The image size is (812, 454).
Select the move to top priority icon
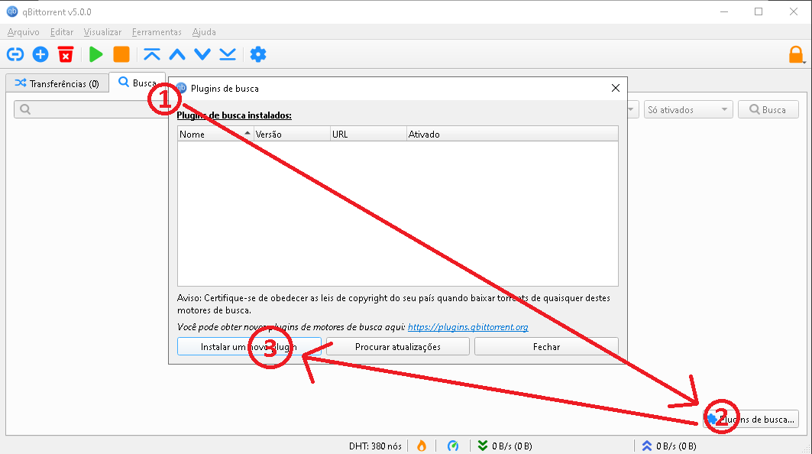pyautogui.click(x=151, y=54)
